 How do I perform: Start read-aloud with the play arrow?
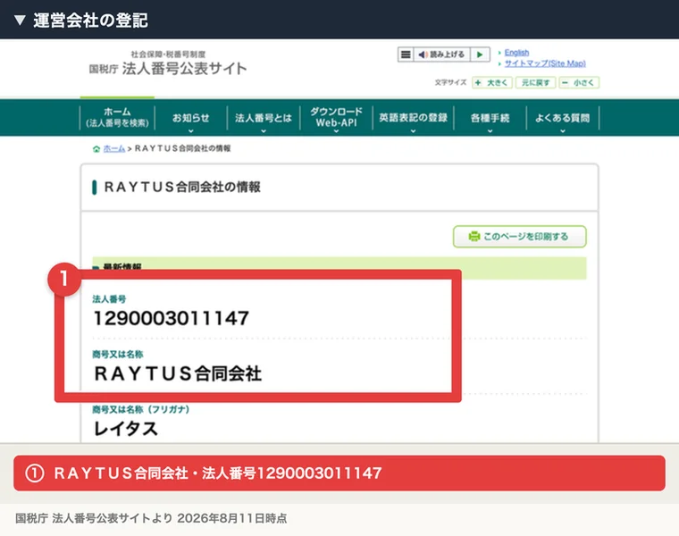pos(480,54)
